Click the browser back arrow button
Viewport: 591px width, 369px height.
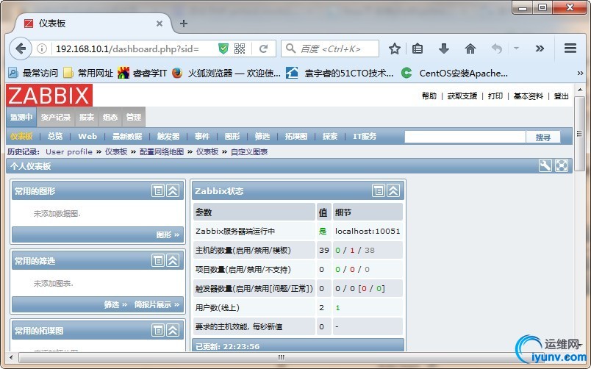point(21,49)
